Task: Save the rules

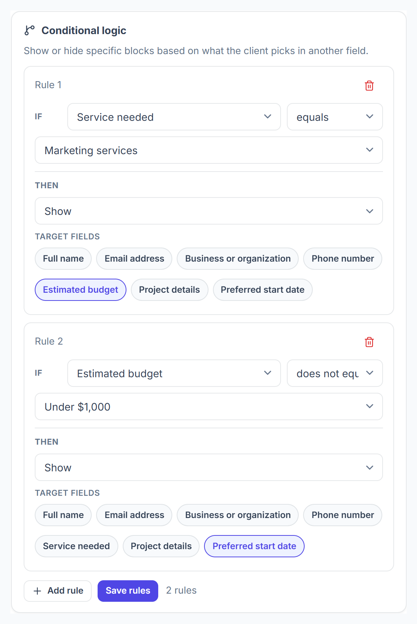Action: pyautogui.click(x=128, y=591)
